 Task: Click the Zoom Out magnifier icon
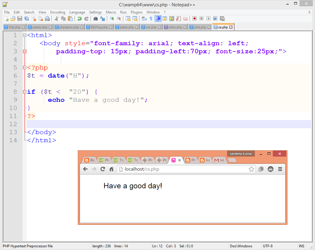(119, 19)
